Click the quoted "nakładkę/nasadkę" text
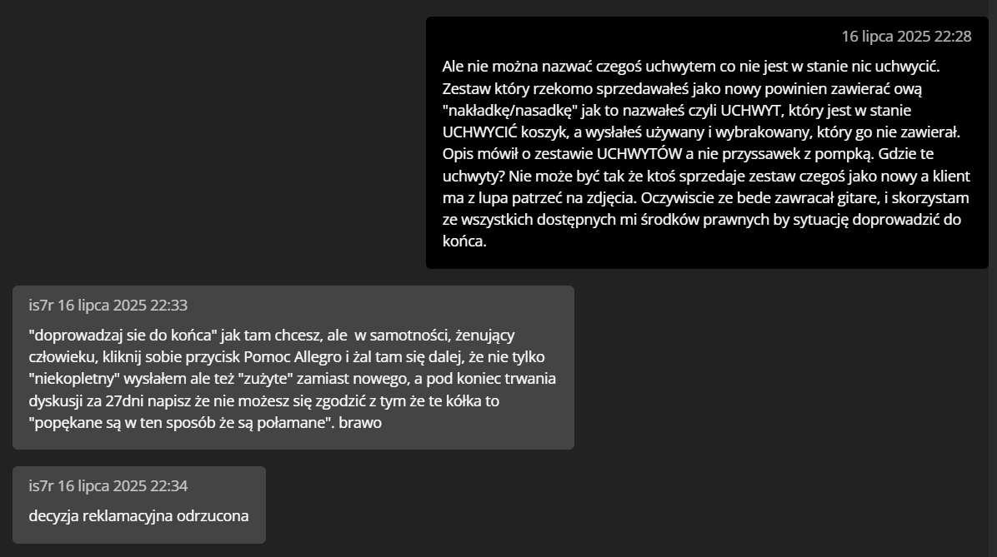This screenshot has height=557, width=997. (509, 110)
